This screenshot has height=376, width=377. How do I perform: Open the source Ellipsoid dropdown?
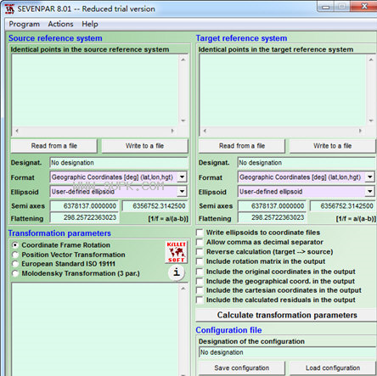182,192
